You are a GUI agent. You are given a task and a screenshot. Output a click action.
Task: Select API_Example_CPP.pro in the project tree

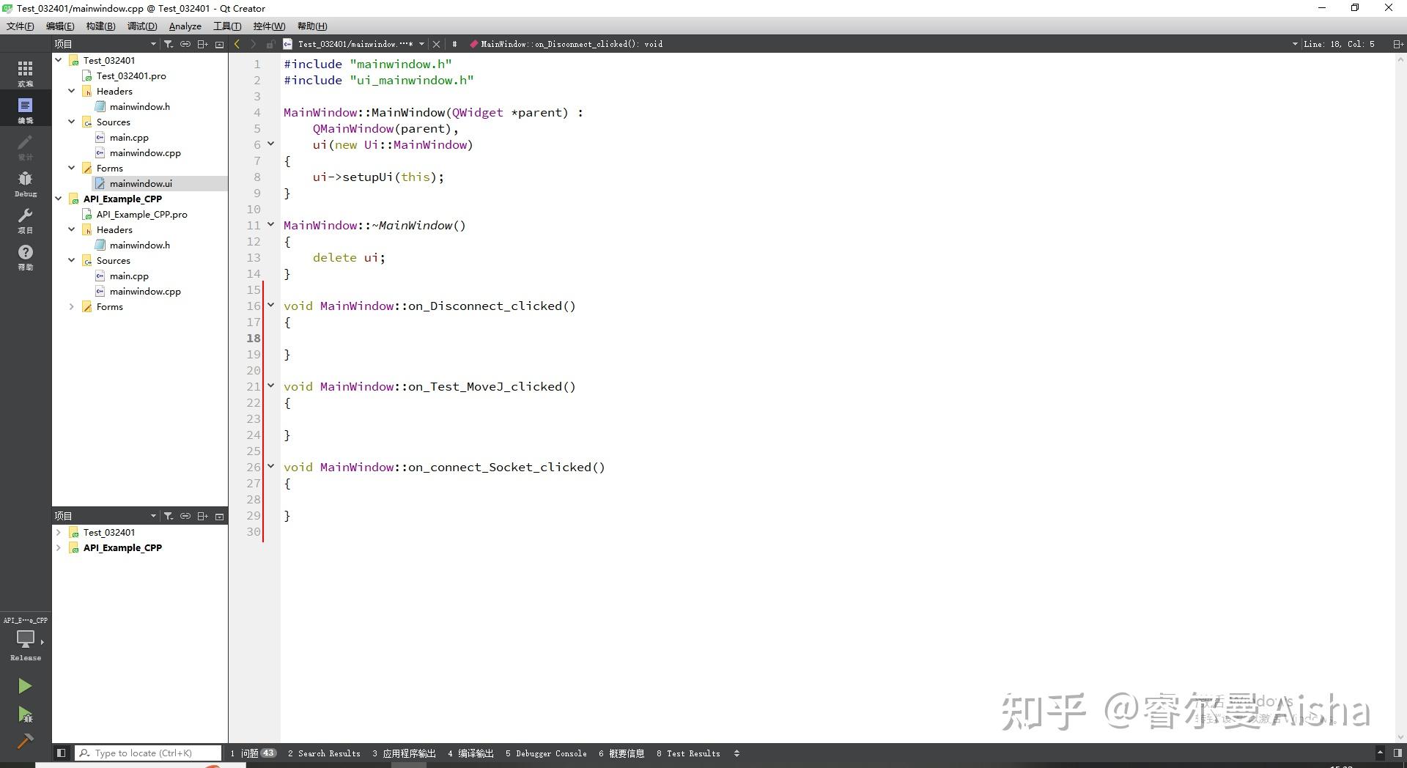click(141, 214)
